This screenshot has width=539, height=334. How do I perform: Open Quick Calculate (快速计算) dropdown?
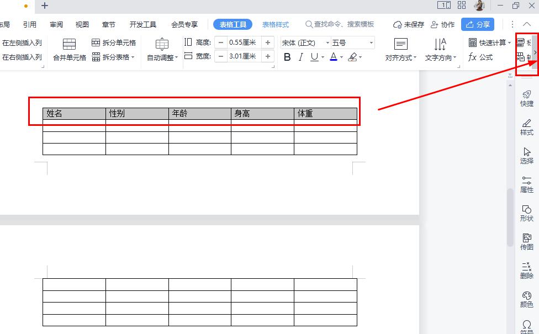490,43
